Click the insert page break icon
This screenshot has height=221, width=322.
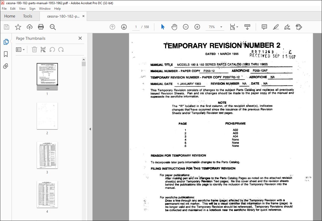(x=43, y=49)
